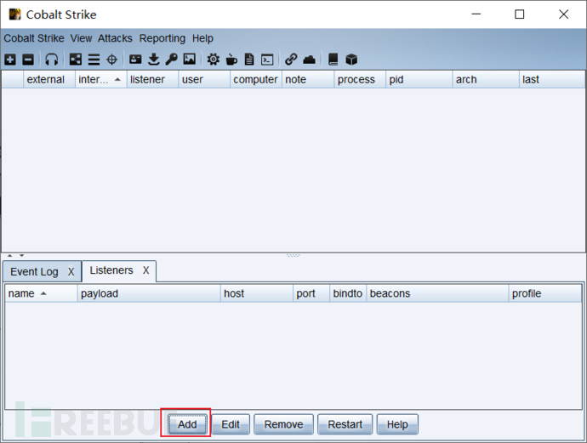Open the Reporting menu
Image resolution: width=587 pixels, height=443 pixels.
tap(162, 38)
